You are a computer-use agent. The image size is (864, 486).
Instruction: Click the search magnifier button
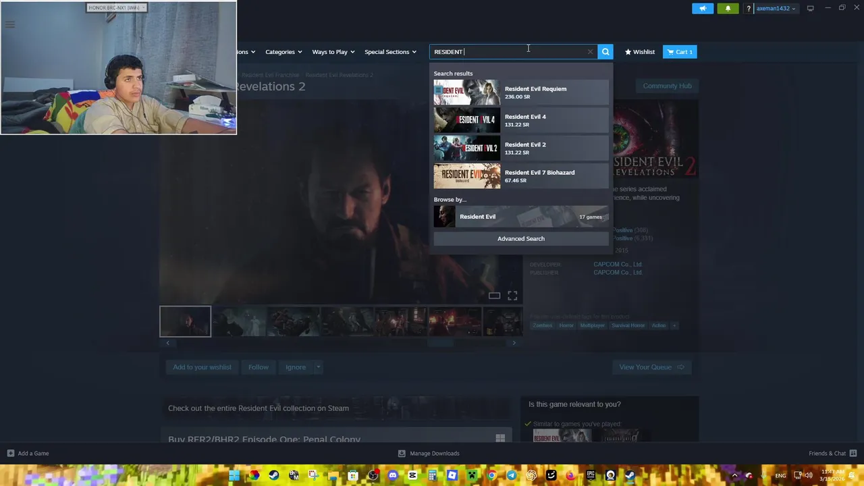click(x=605, y=52)
